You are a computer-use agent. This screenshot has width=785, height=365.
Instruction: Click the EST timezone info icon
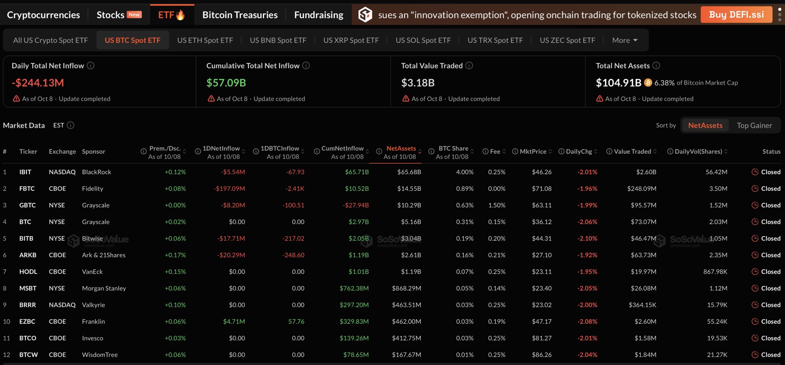point(71,125)
